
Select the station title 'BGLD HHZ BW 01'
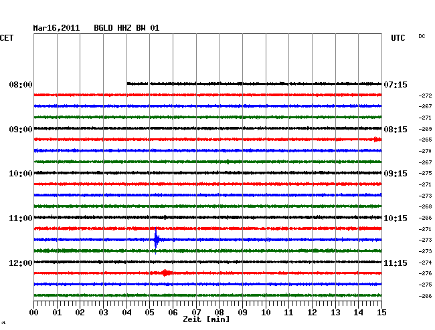coord(126,28)
